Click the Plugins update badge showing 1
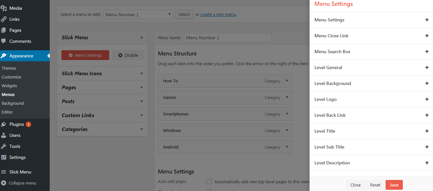This screenshot has height=191, width=433. tap(28, 124)
